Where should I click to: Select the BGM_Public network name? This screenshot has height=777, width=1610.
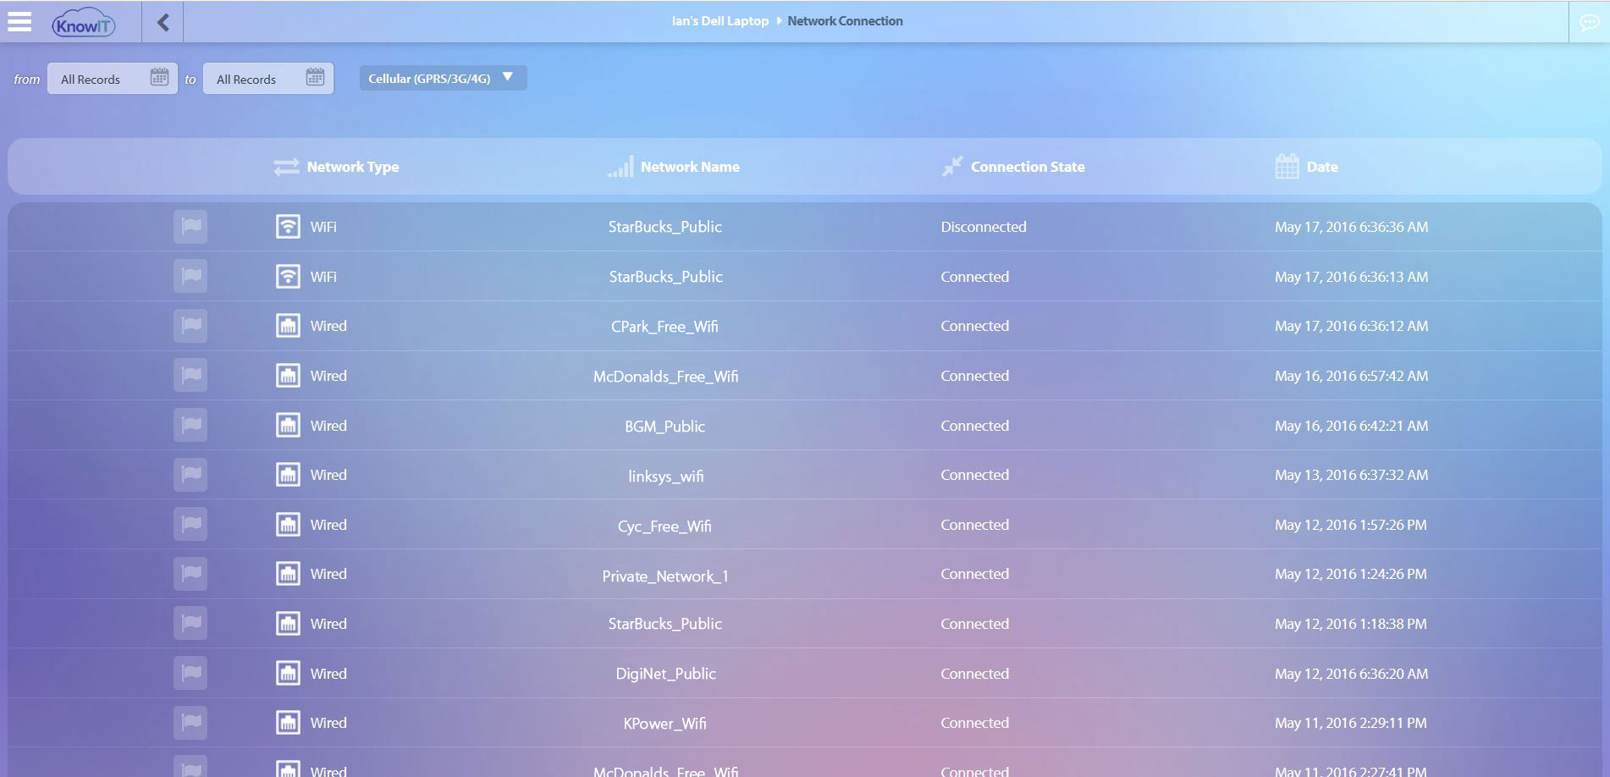tap(664, 427)
